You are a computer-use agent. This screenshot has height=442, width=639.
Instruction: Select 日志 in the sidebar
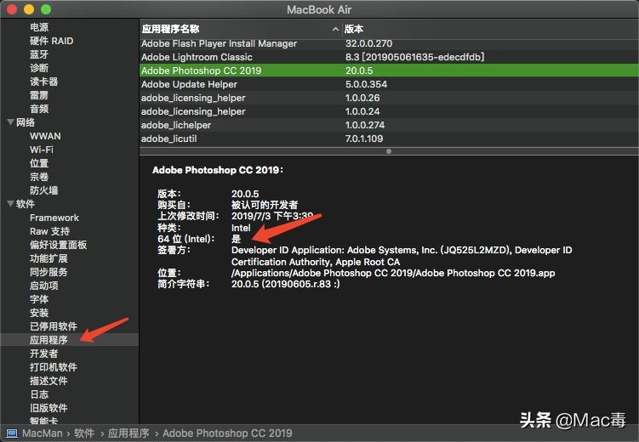tap(39, 394)
